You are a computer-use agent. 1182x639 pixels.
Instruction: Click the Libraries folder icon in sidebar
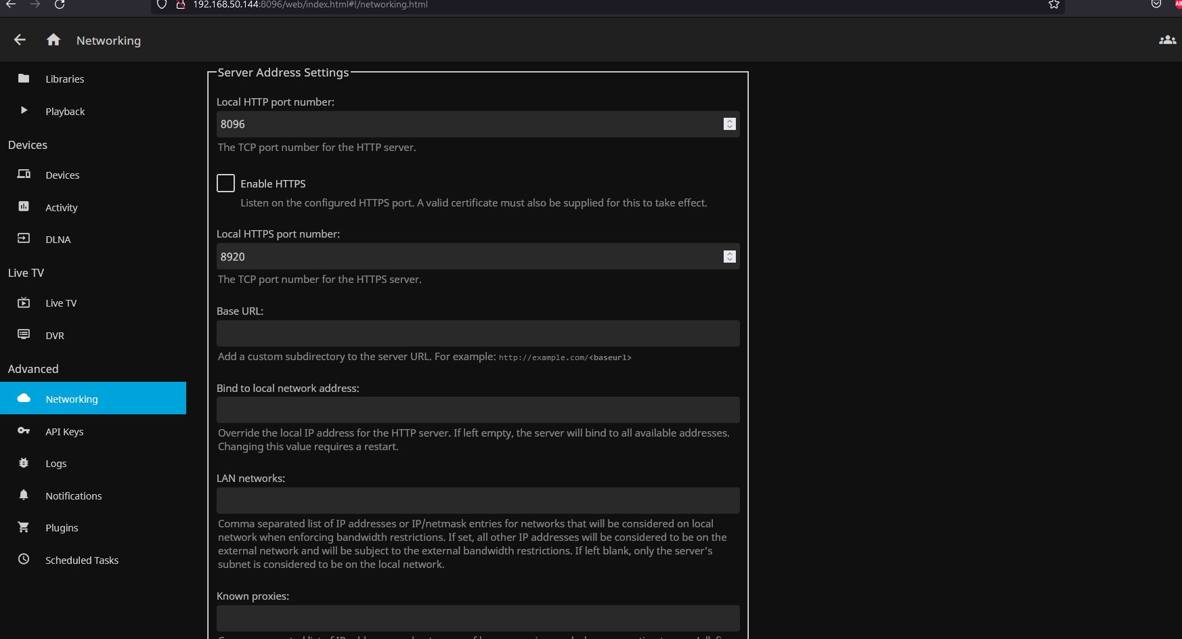(x=24, y=79)
